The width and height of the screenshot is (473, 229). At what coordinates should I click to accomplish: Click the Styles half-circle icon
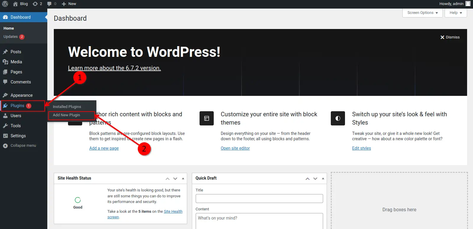338,118
